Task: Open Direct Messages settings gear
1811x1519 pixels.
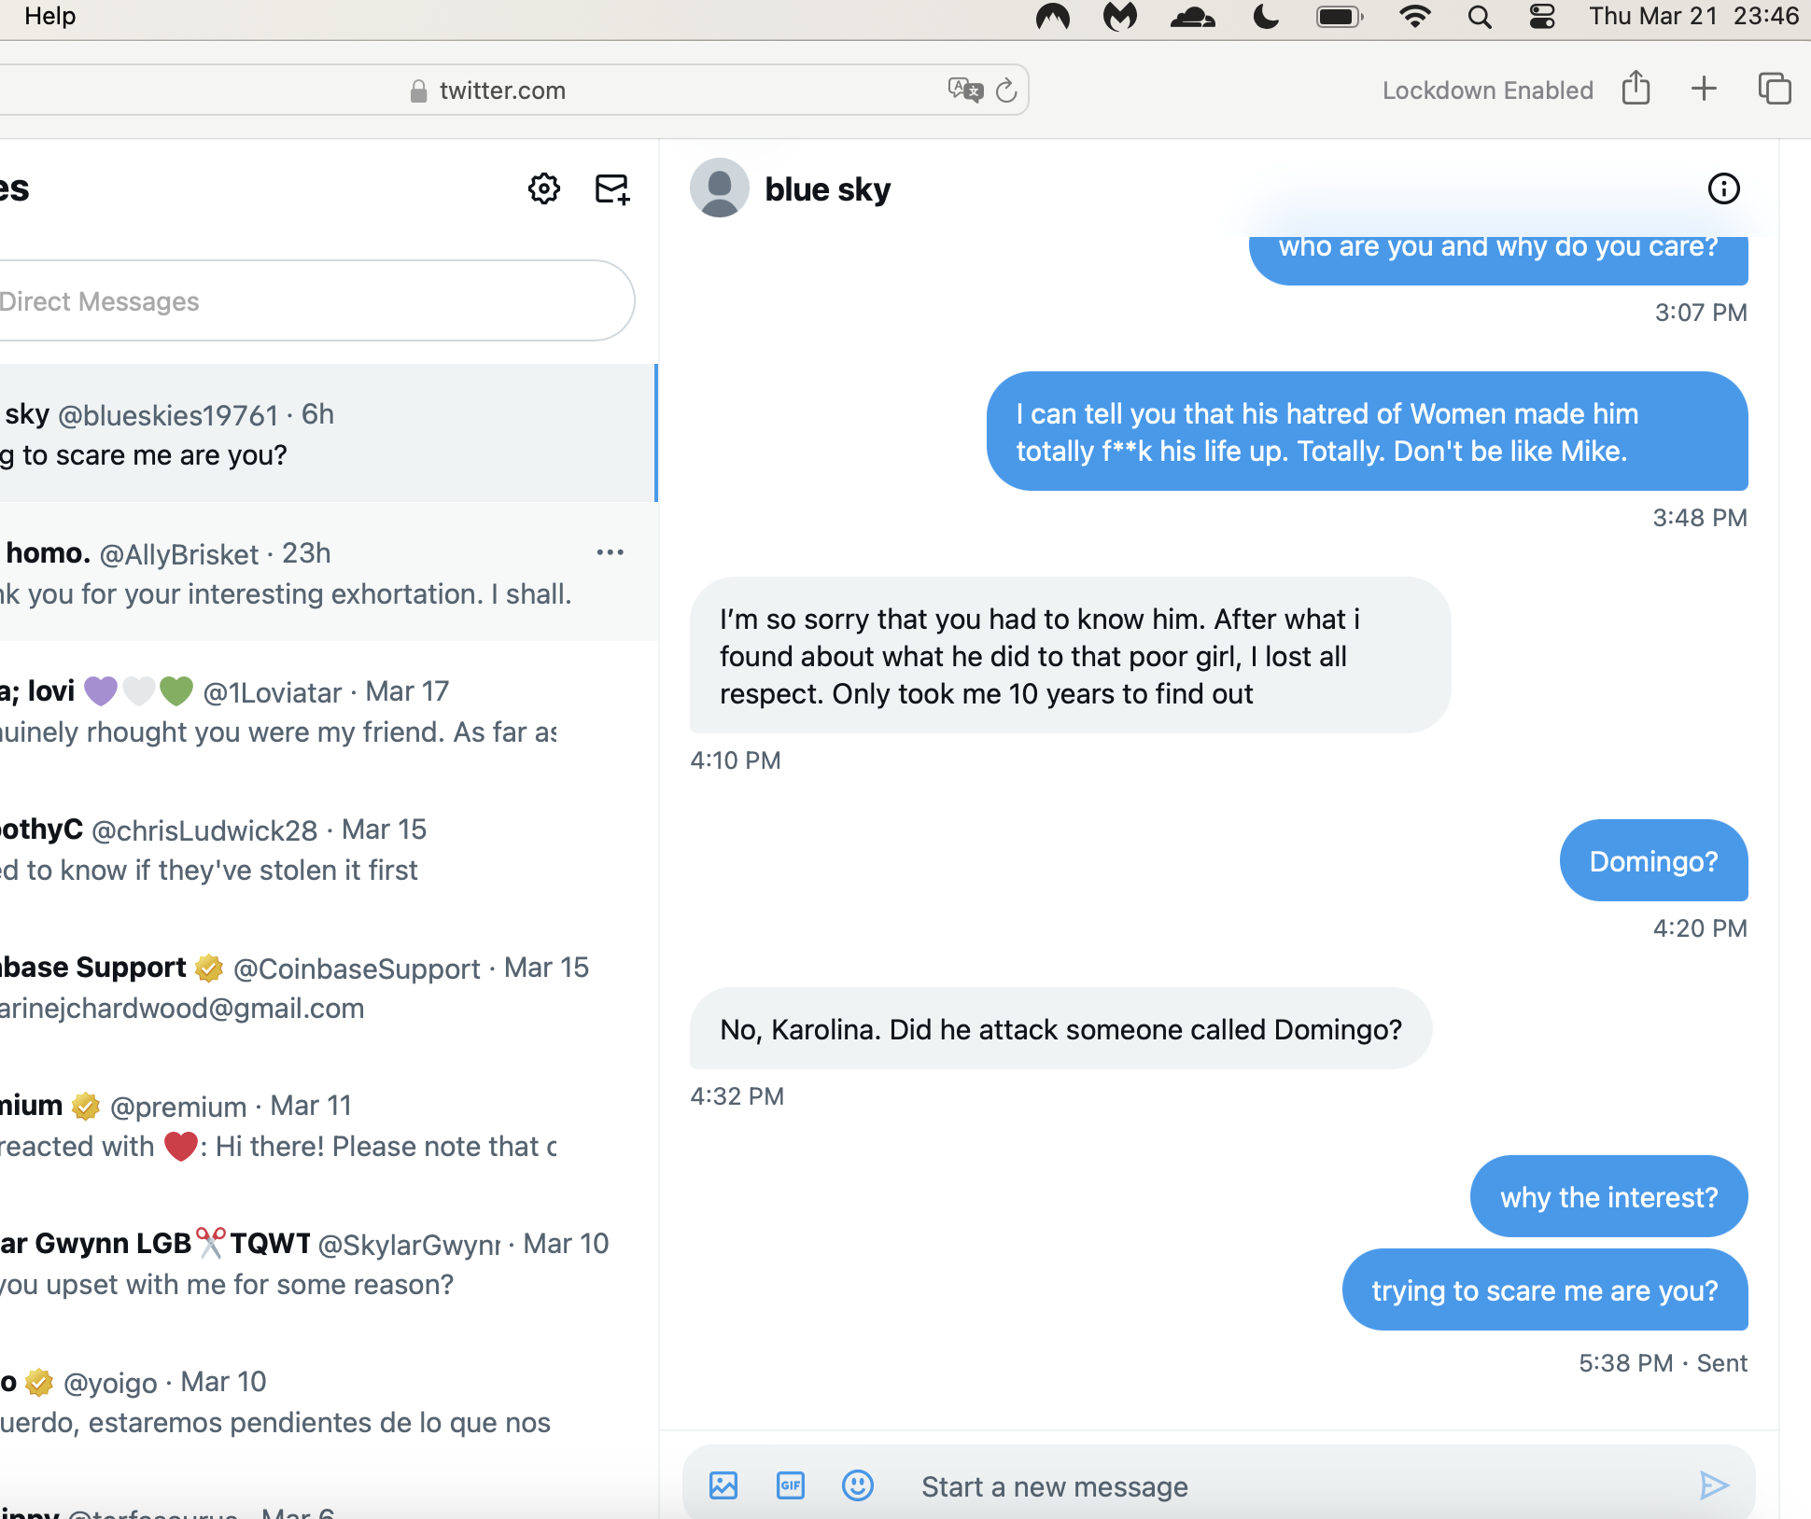Action: point(544,188)
